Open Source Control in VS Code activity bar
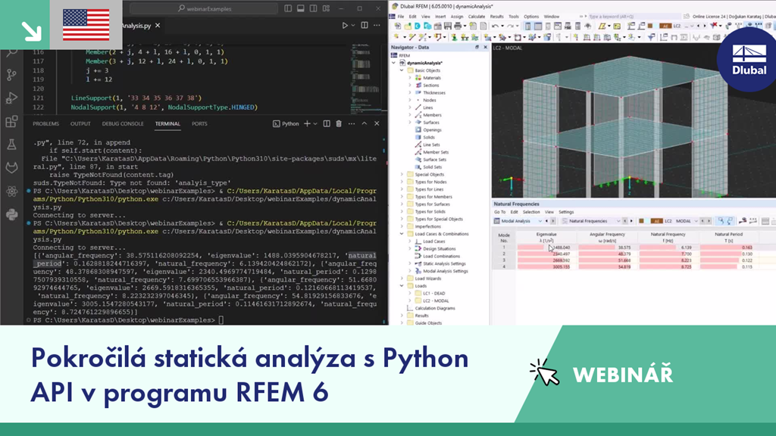Image resolution: width=776 pixels, height=436 pixels. click(x=11, y=75)
